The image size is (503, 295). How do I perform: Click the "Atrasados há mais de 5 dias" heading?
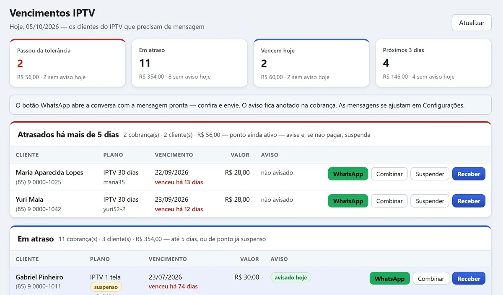(x=68, y=135)
